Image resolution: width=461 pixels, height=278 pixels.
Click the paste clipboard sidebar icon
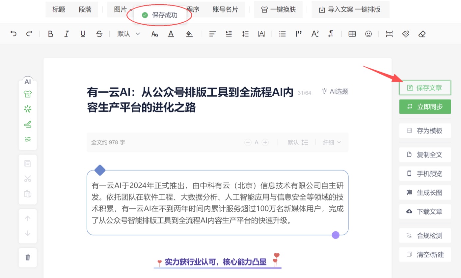[x=28, y=194]
